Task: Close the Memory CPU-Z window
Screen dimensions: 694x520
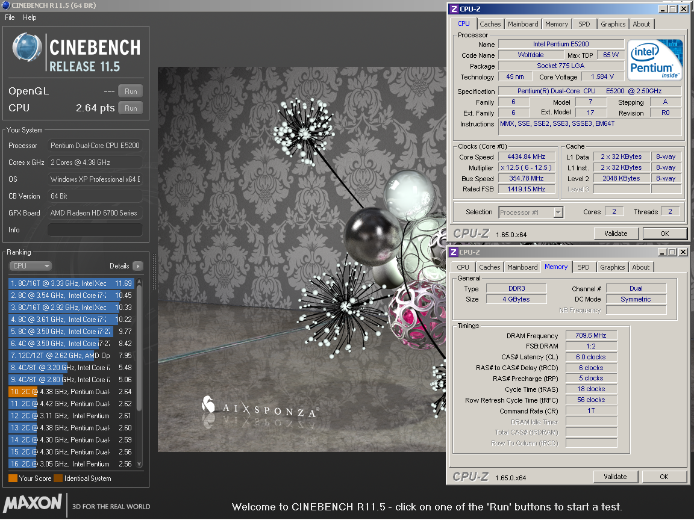Action: pos(683,252)
